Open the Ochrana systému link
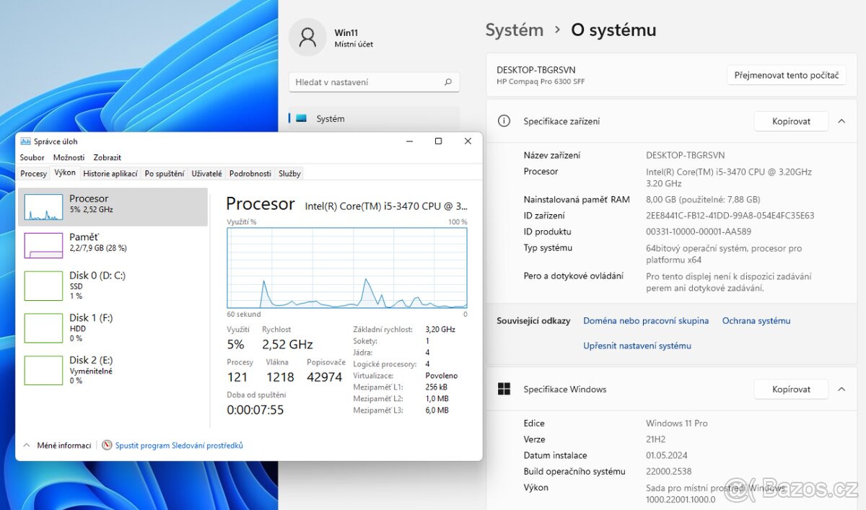Image resolution: width=866 pixels, height=510 pixels. click(x=756, y=321)
